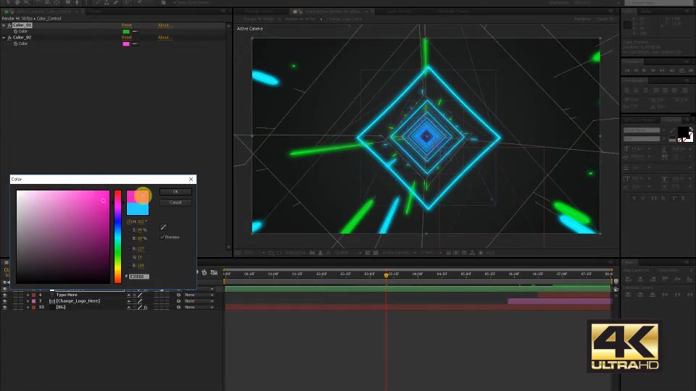Uncheck the Preview checkbox in Color dialog
Screen dimensions: 696x391
[x=162, y=237]
